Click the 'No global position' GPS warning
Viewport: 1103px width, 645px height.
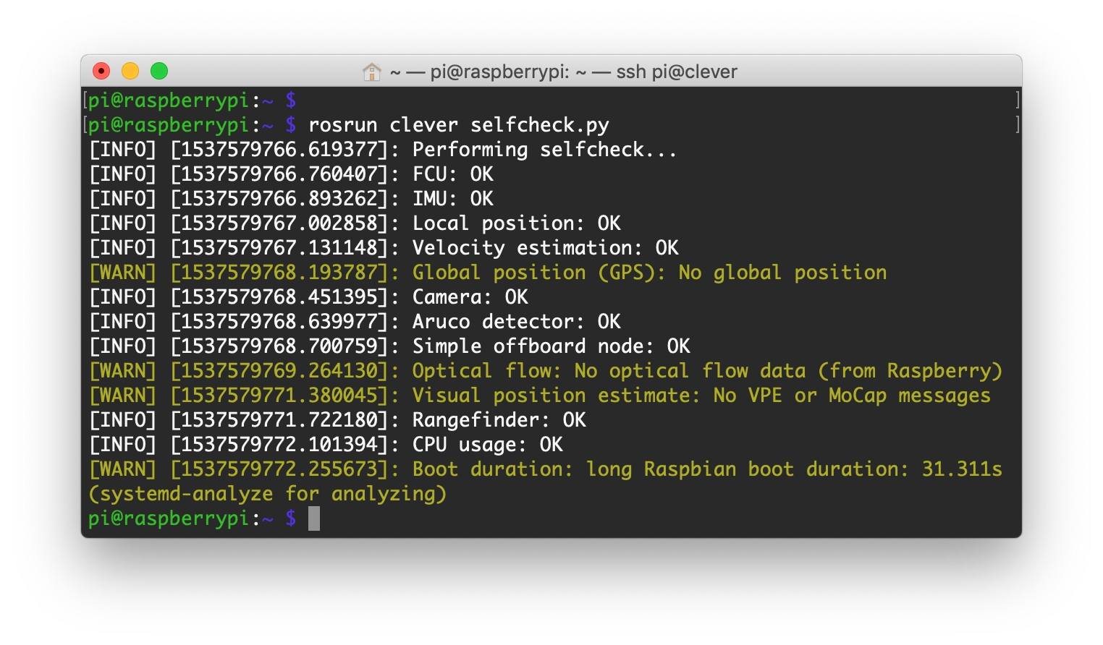[782, 273]
